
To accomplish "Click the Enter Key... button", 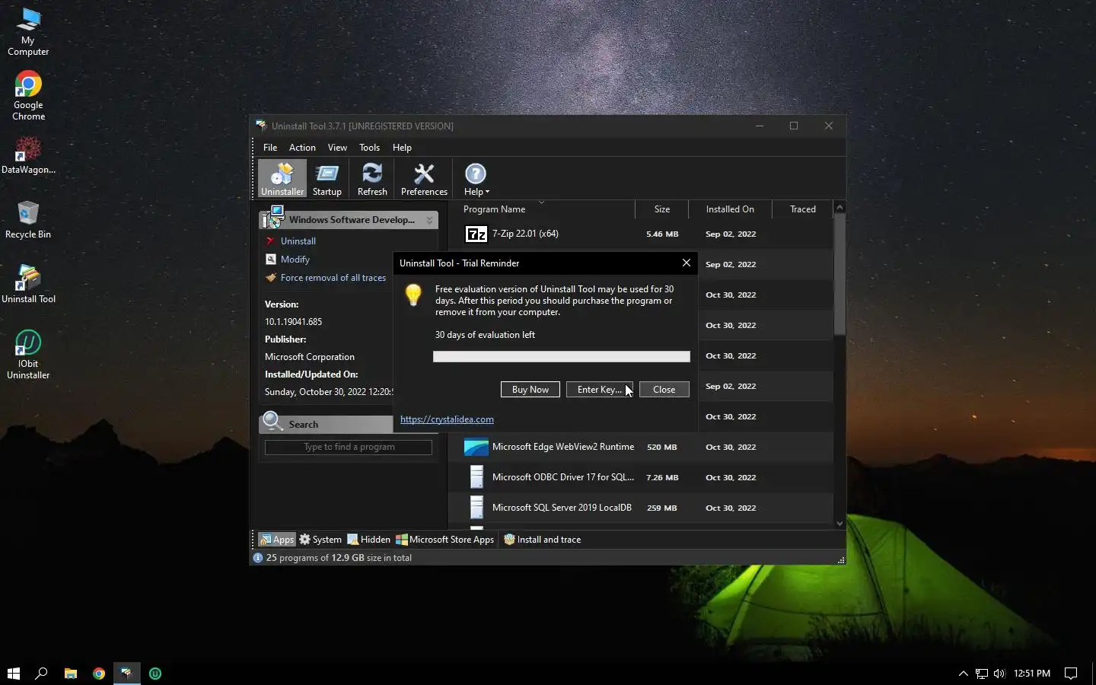I will [x=599, y=390].
